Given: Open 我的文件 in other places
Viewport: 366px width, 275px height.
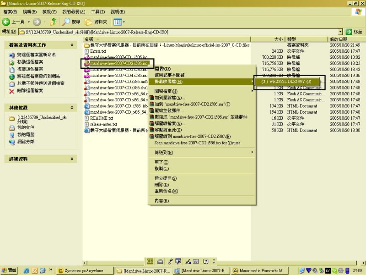Looking at the screenshot, I should (x=26, y=127).
